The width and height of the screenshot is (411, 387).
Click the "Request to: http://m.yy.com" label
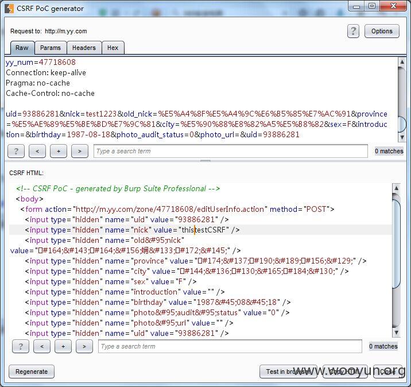(x=48, y=31)
